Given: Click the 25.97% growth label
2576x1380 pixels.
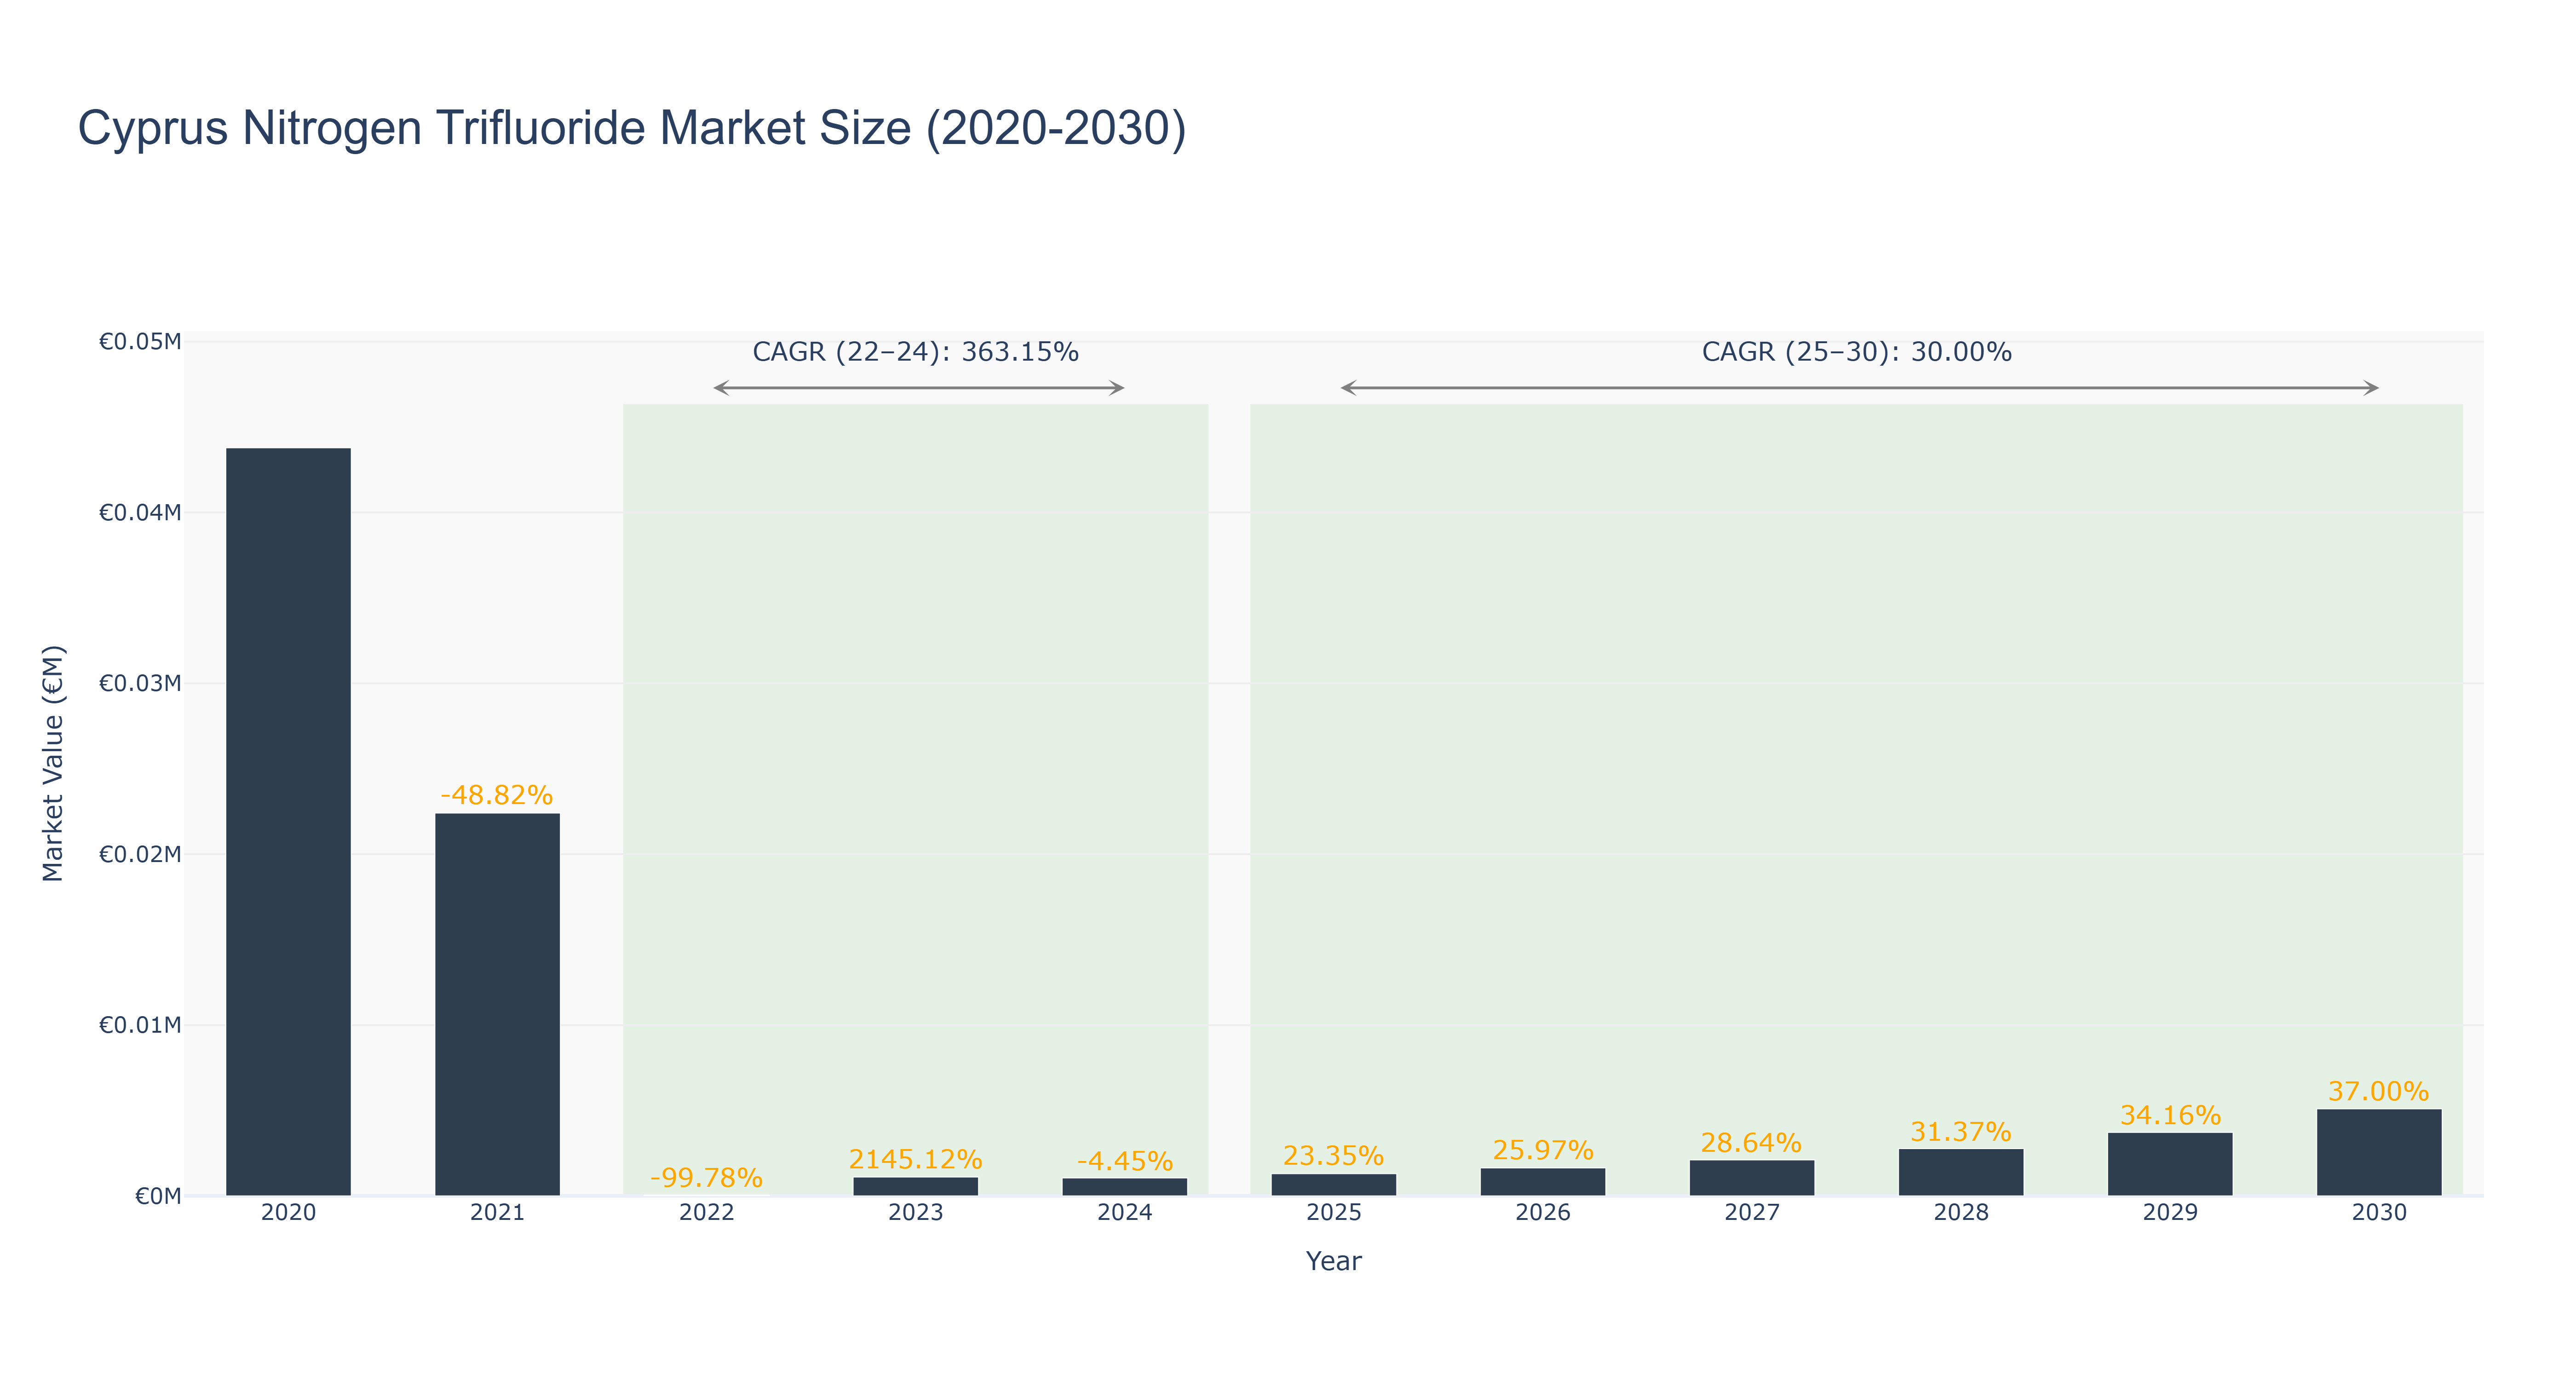Looking at the screenshot, I should click(x=1542, y=1150).
